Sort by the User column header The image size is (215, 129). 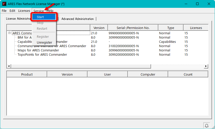[x=107, y=74]
